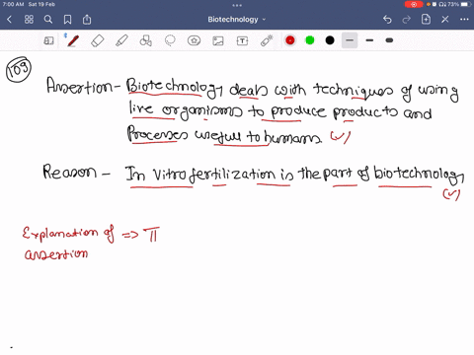Open the page thumbnails grid view
The image size is (474, 355).
click(x=29, y=20)
